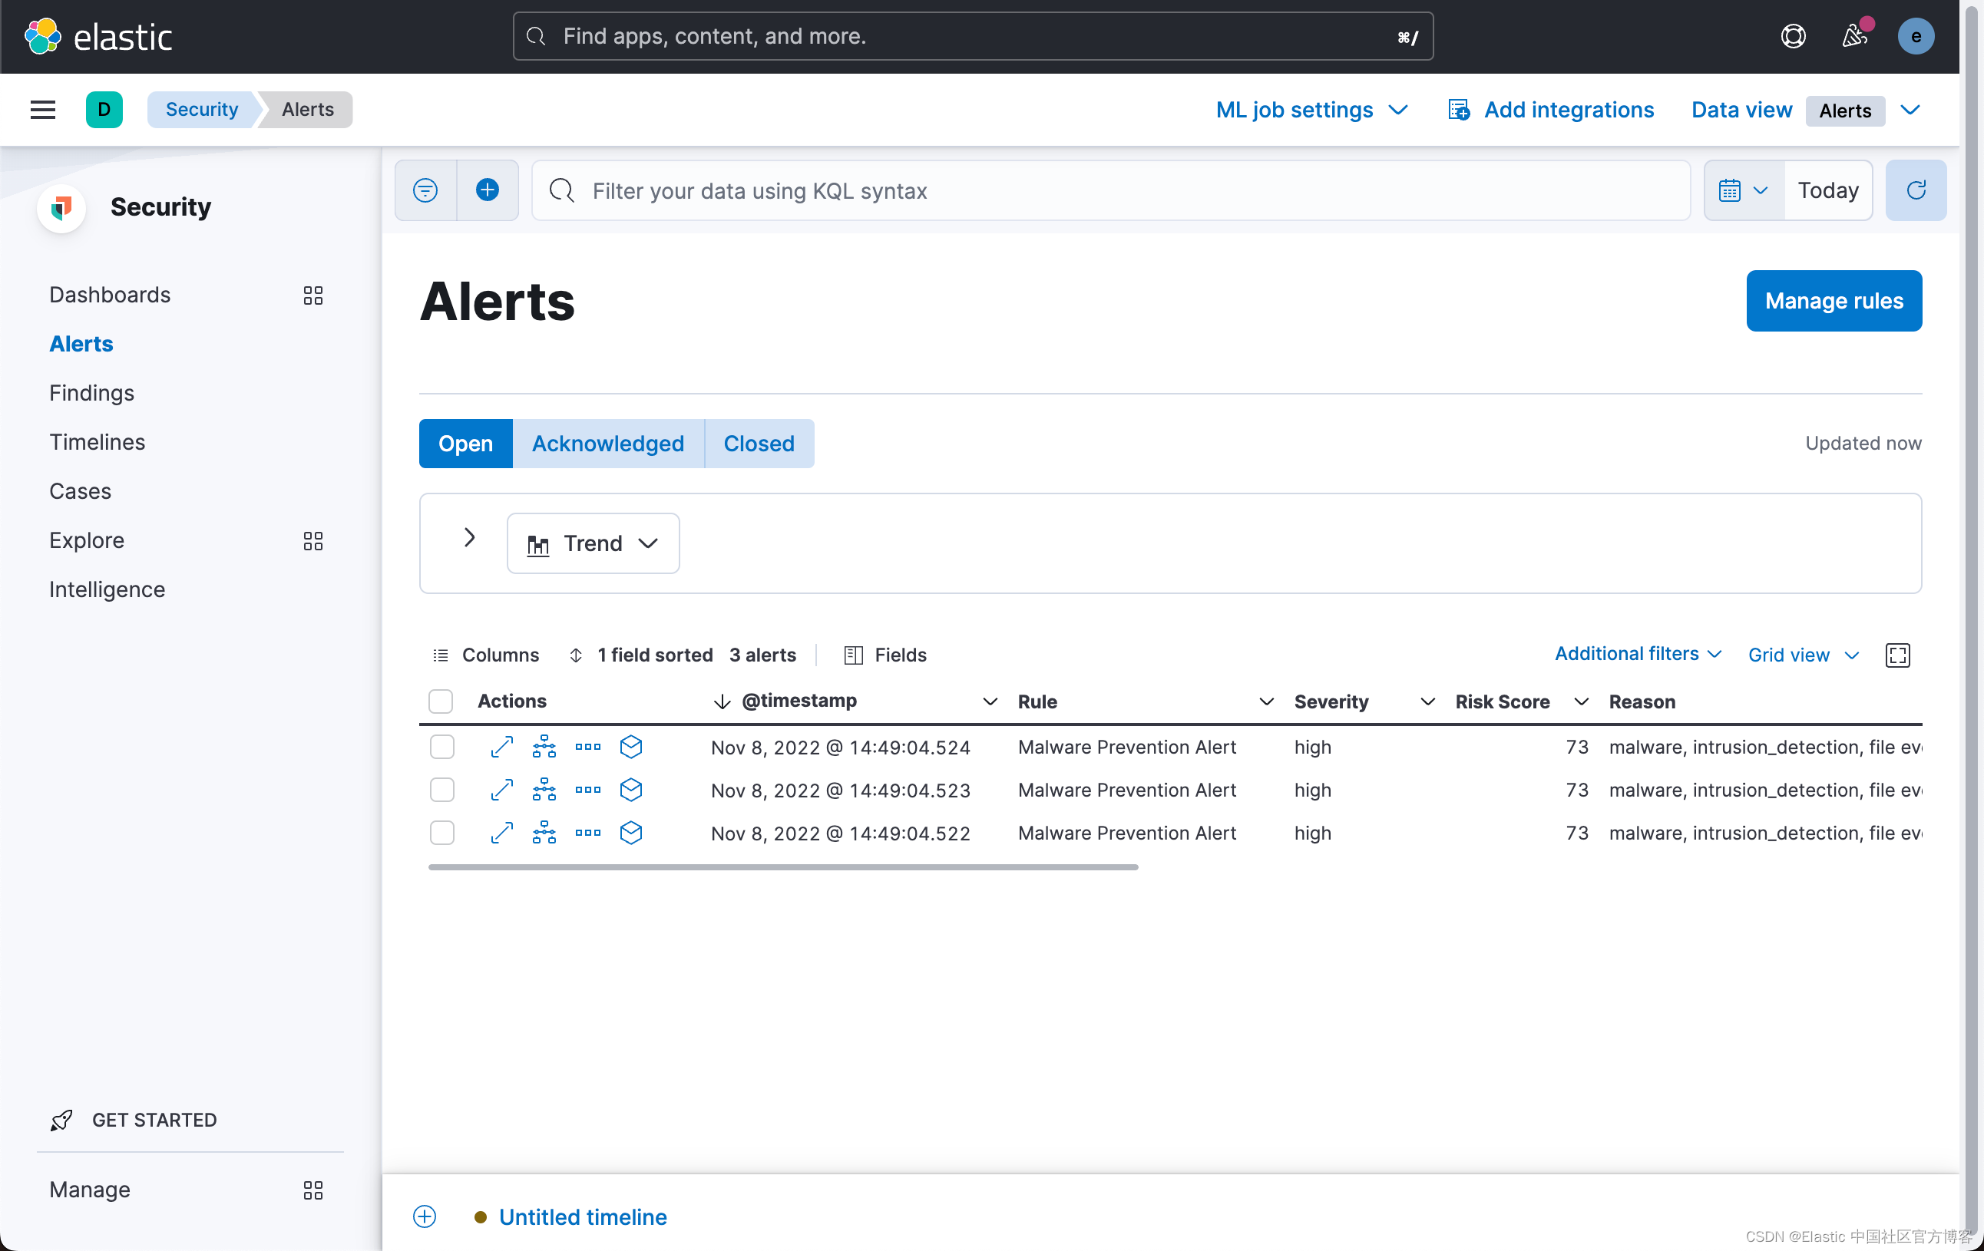1984x1251 pixels.
Task: Focus the global Find apps search box
Action: click(x=973, y=36)
